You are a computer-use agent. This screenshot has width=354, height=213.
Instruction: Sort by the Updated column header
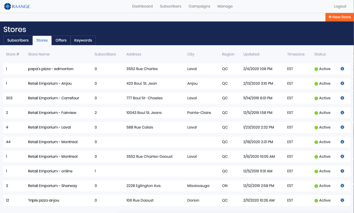(x=251, y=54)
